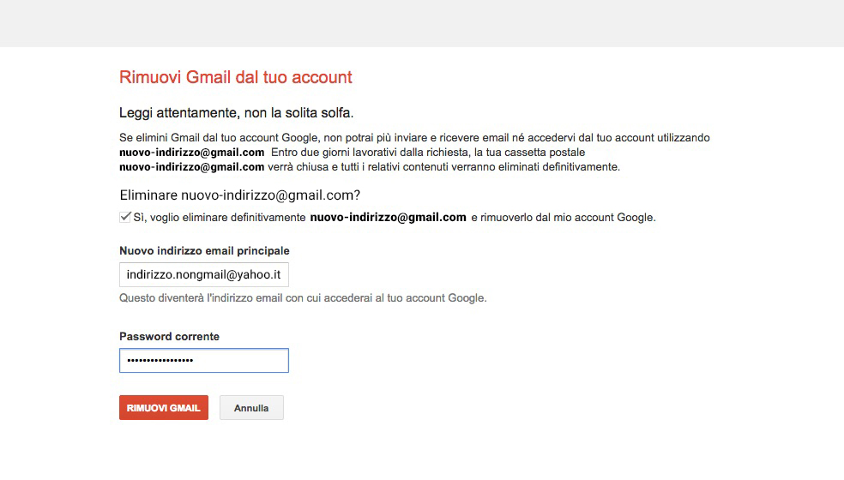Click the 'Questo diventerà l'indirizzo email' hint text

point(303,298)
